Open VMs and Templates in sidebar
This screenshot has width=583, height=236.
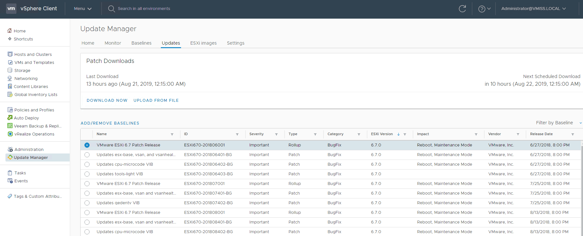pos(34,62)
